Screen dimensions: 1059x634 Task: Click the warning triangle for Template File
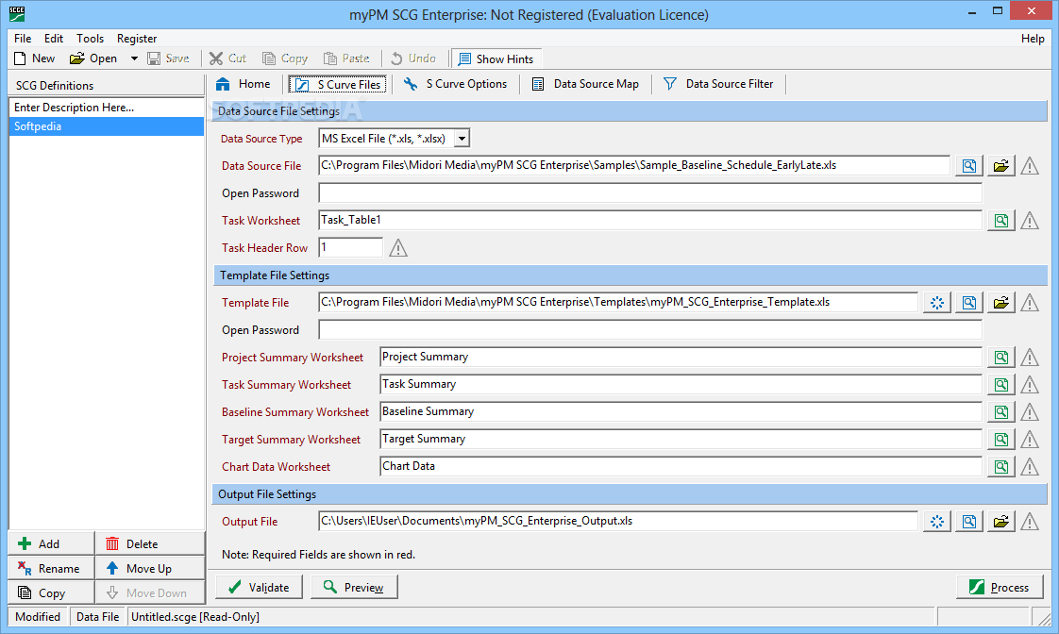1030,303
